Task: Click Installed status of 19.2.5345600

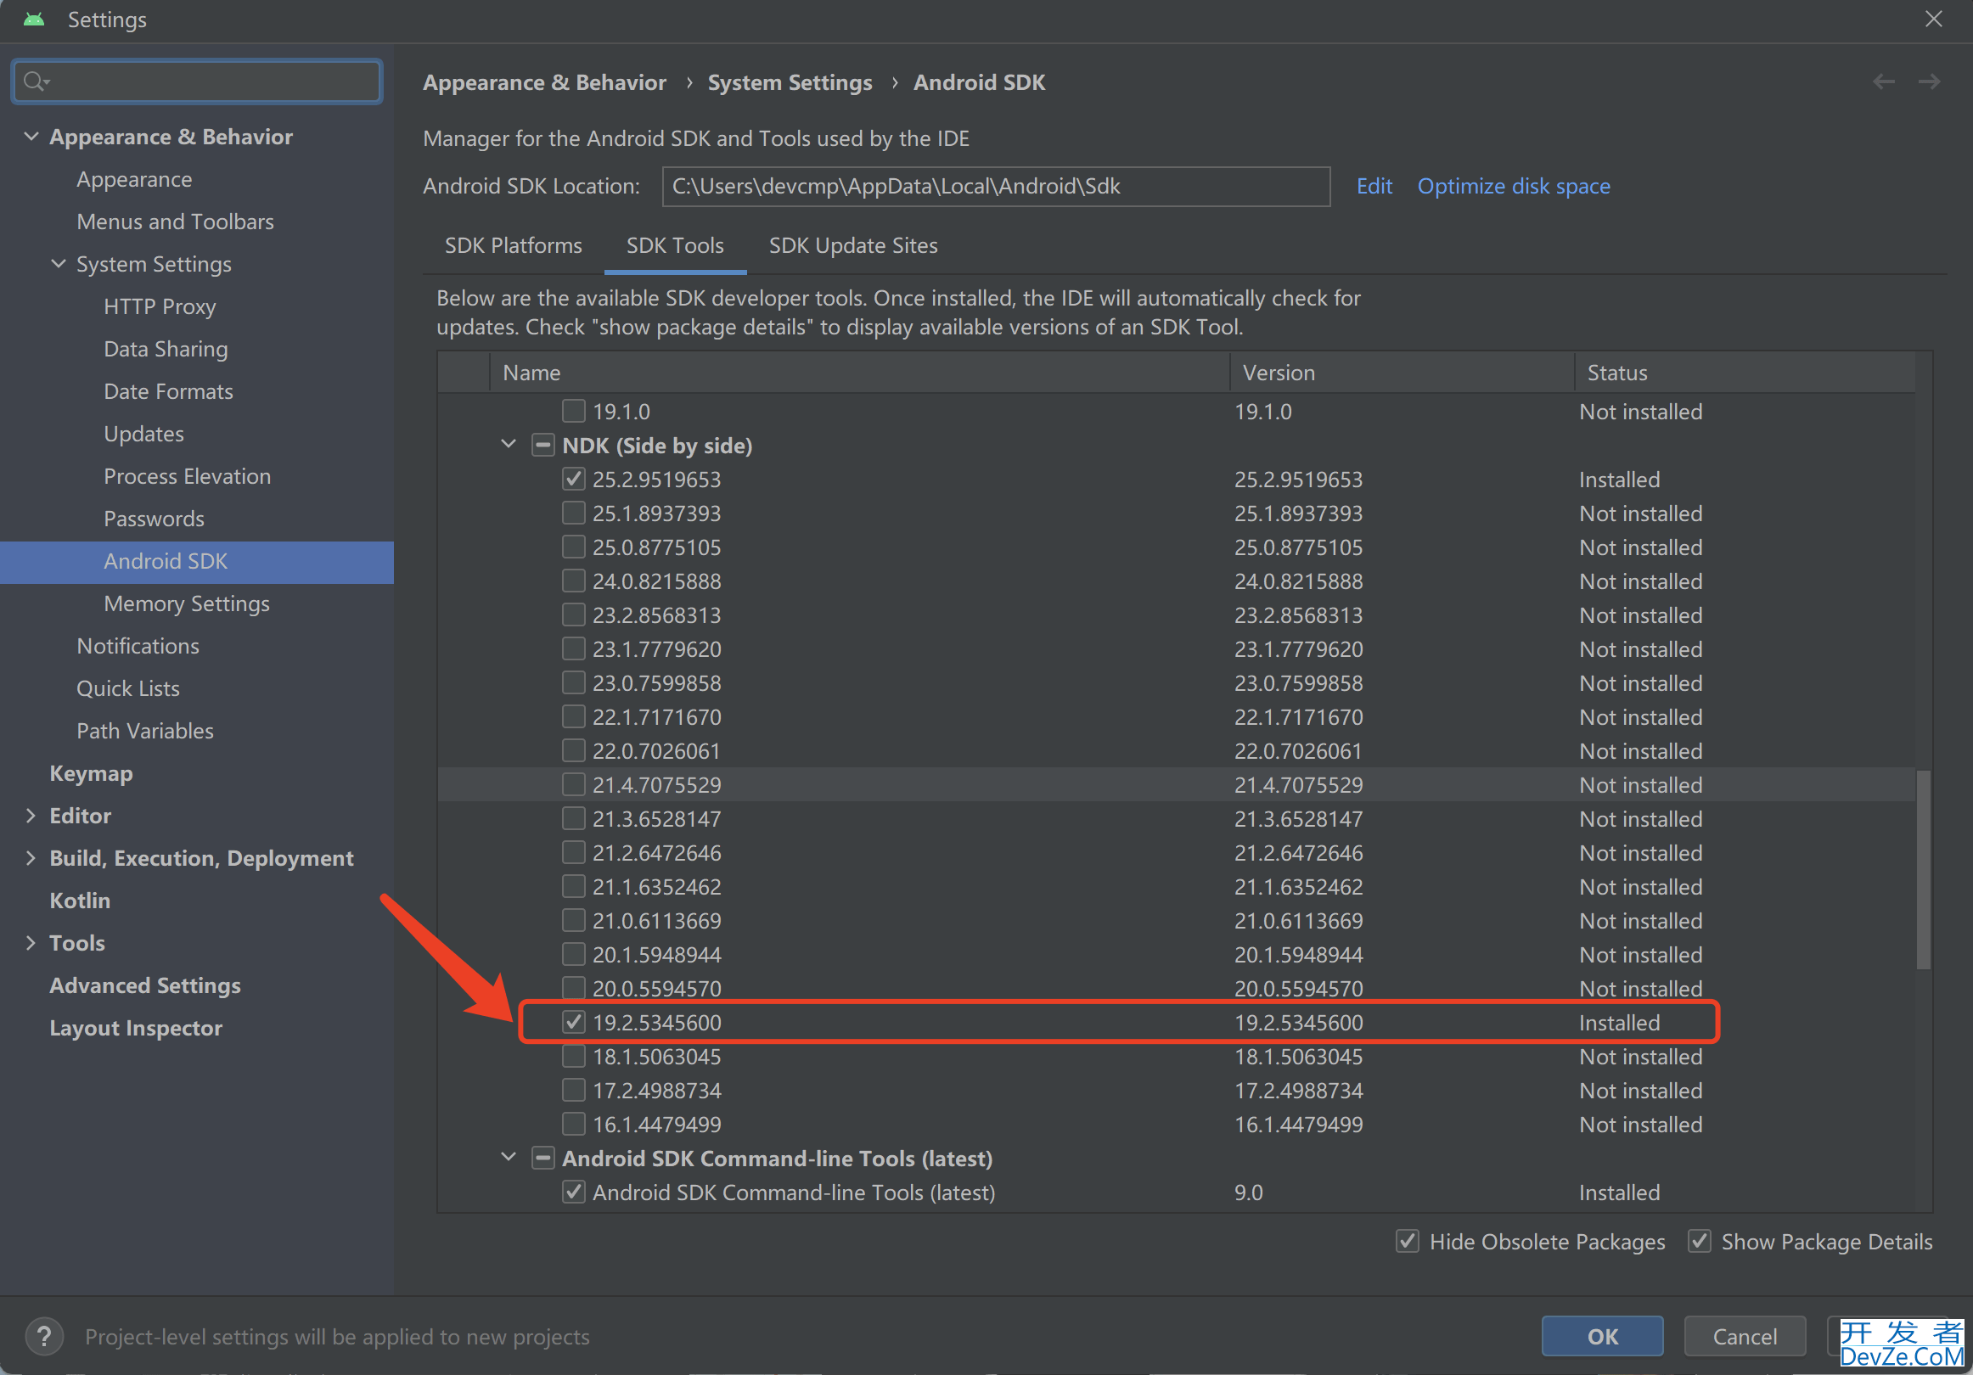Action: (1619, 1023)
